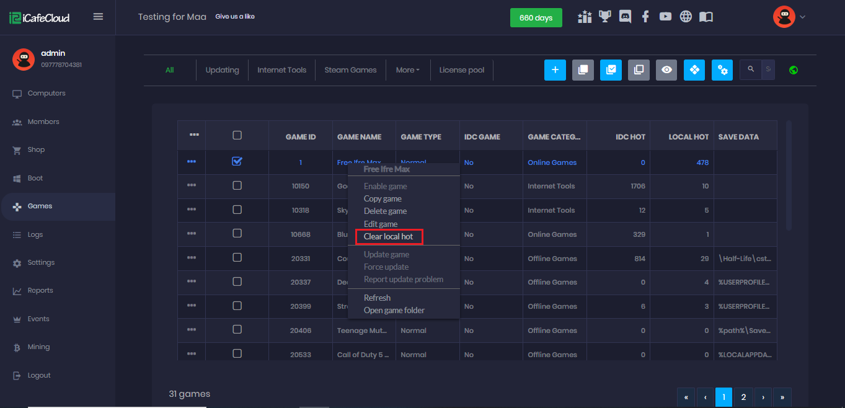Click the green 660 days button

point(536,18)
